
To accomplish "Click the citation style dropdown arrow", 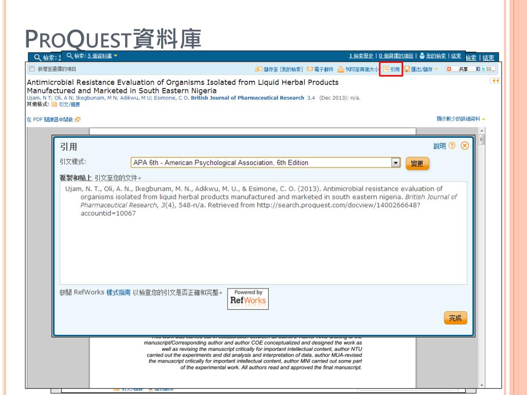I will [396, 163].
